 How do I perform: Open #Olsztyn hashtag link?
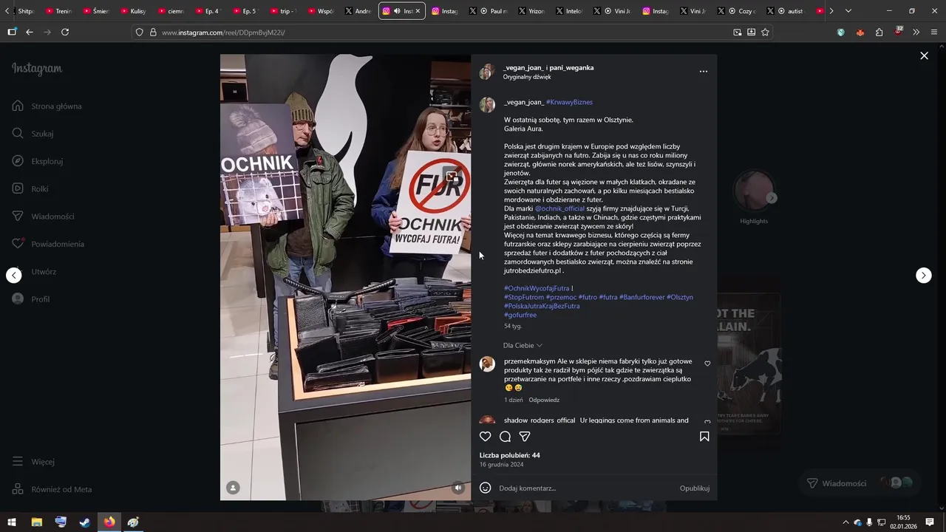pos(680,297)
